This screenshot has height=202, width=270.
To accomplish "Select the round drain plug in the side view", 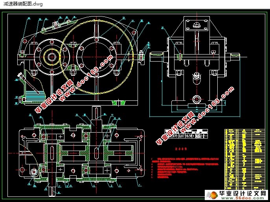I will pos(197,99).
